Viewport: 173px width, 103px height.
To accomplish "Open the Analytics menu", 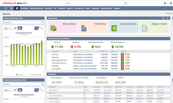I will [95, 8].
